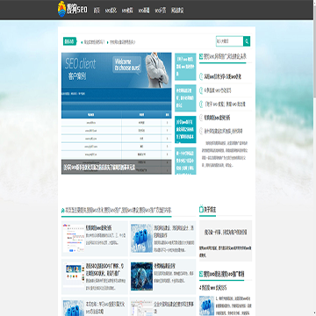Open the first news ticker headline
The width and height of the screenshot is (316, 316).
coord(94,42)
